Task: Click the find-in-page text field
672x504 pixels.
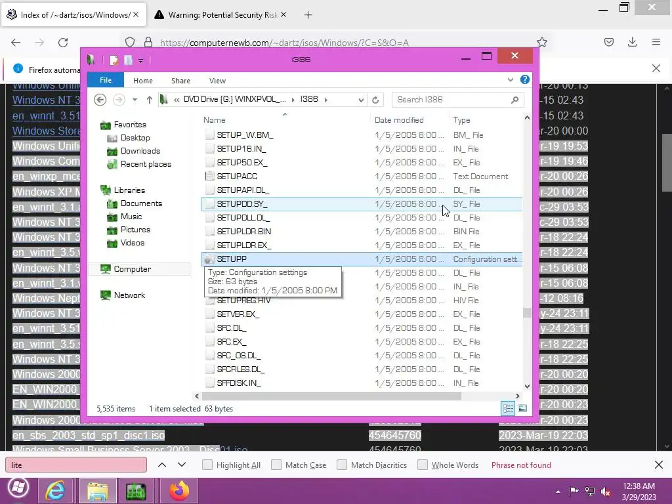Action: click(x=76, y=465)
